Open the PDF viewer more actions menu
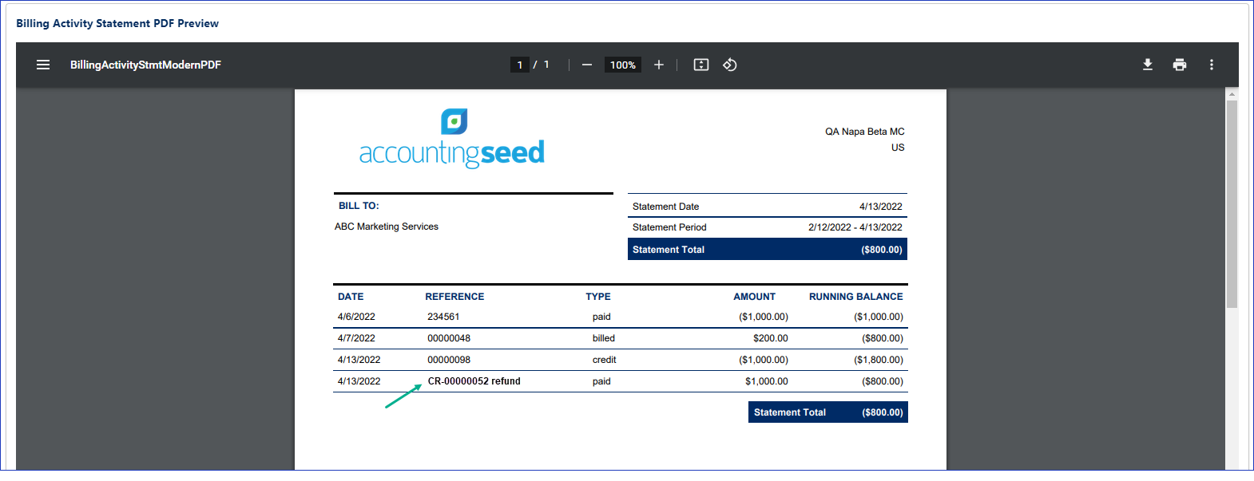Viewport: 1254px width, 481px height. point(1212,65)
